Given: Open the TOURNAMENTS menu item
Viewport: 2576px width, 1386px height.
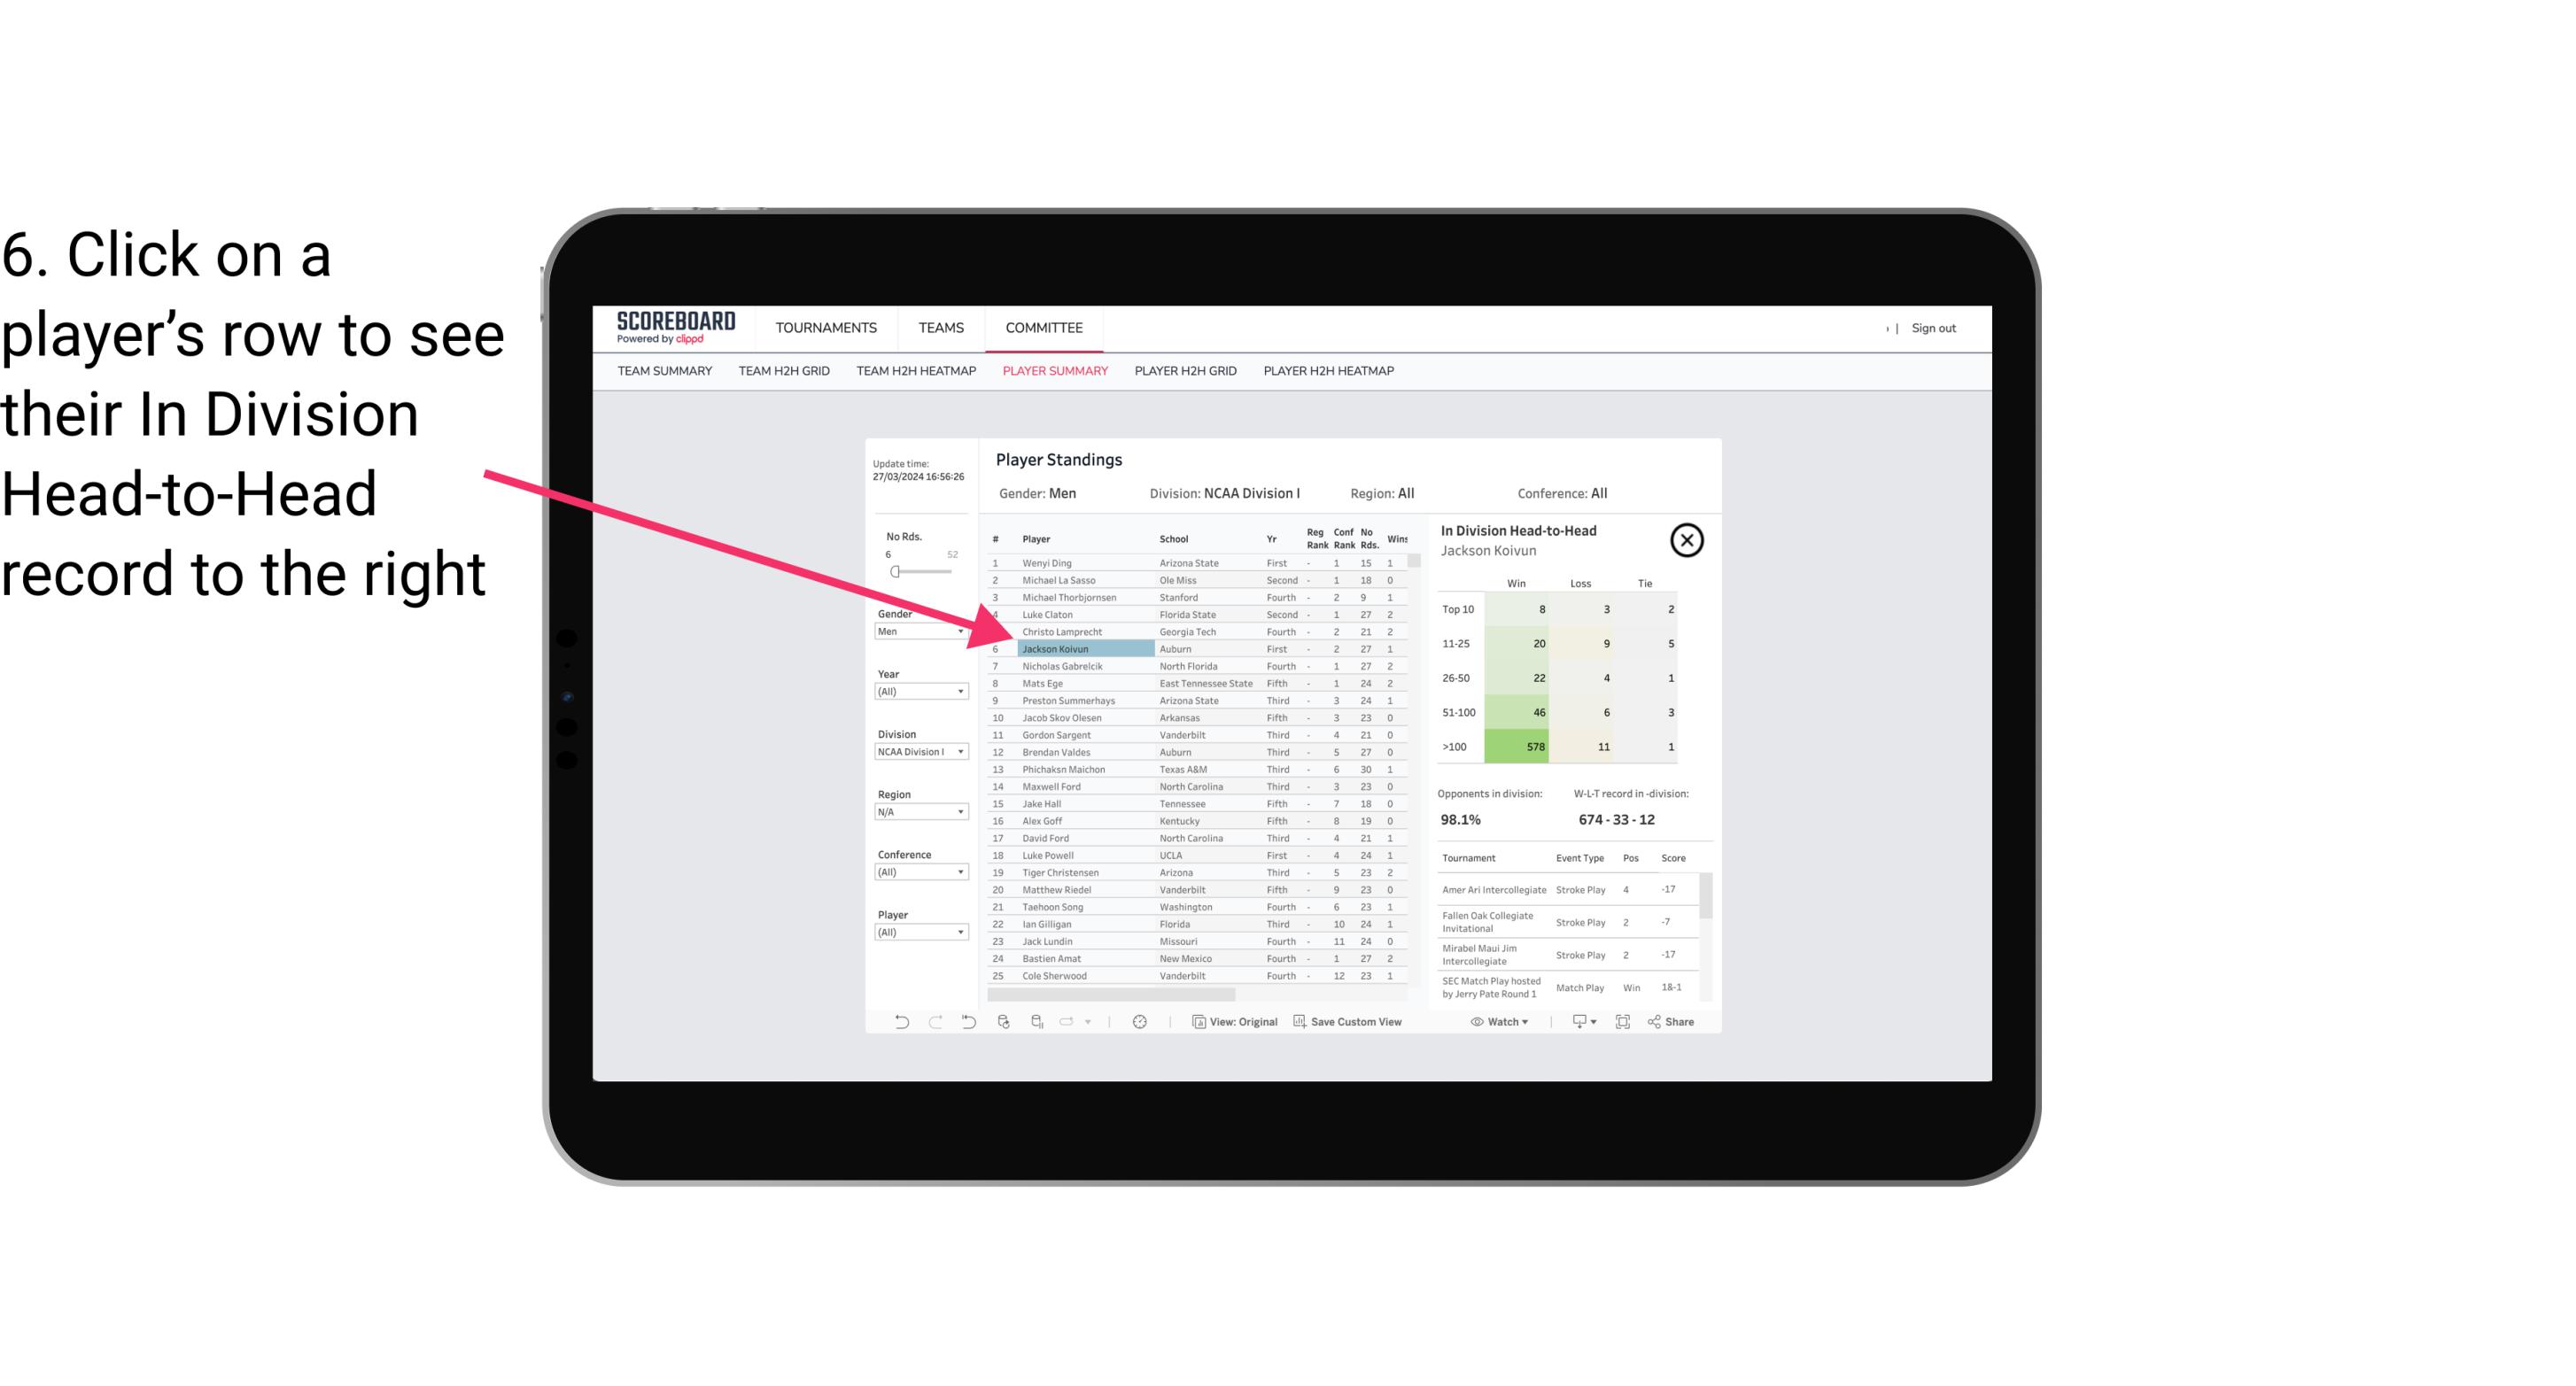Looking at the screenshot, I should pyautogui.click(x=825, y=328).
